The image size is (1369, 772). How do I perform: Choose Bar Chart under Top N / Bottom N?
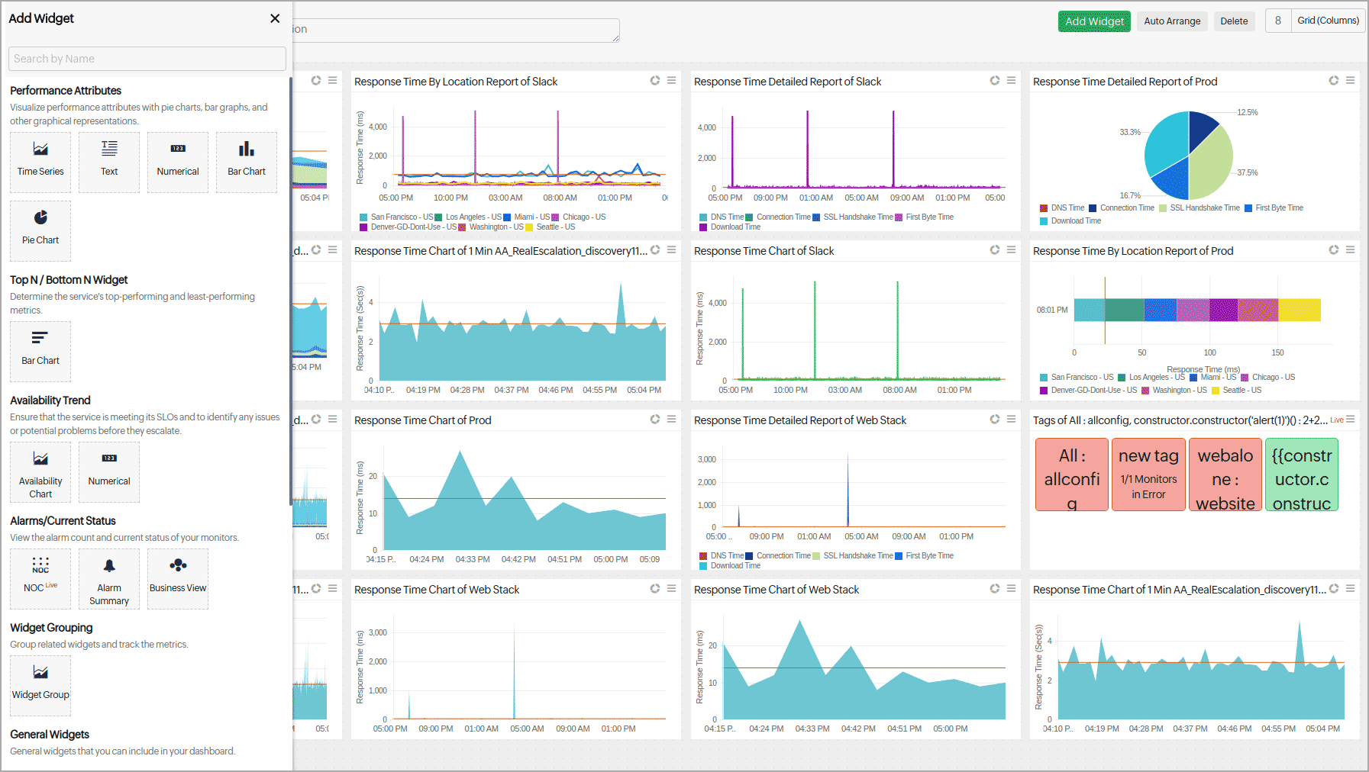pyautogui.click(x=40, y=352)
